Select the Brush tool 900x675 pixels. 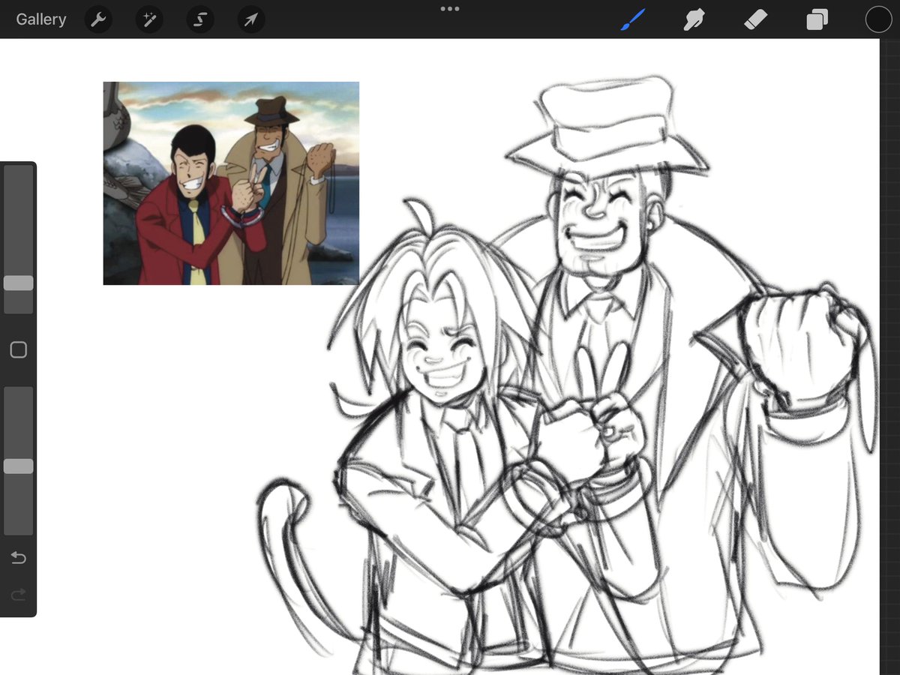634,19
